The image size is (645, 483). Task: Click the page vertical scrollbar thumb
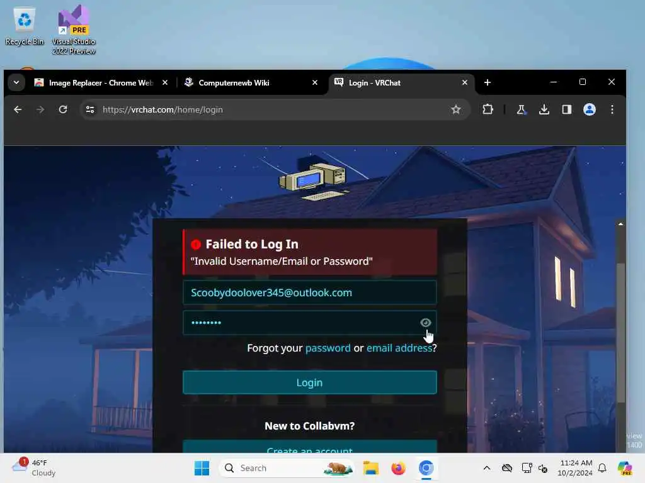coord(620,333)
